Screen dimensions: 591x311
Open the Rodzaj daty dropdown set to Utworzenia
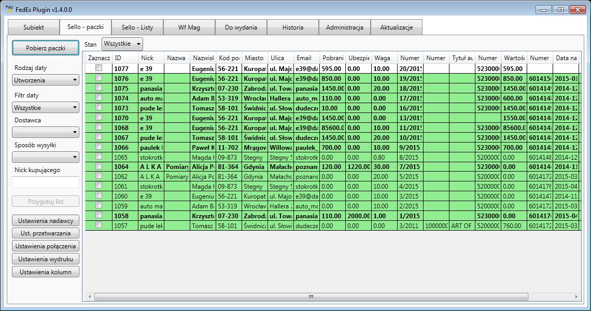pos(46,80)
